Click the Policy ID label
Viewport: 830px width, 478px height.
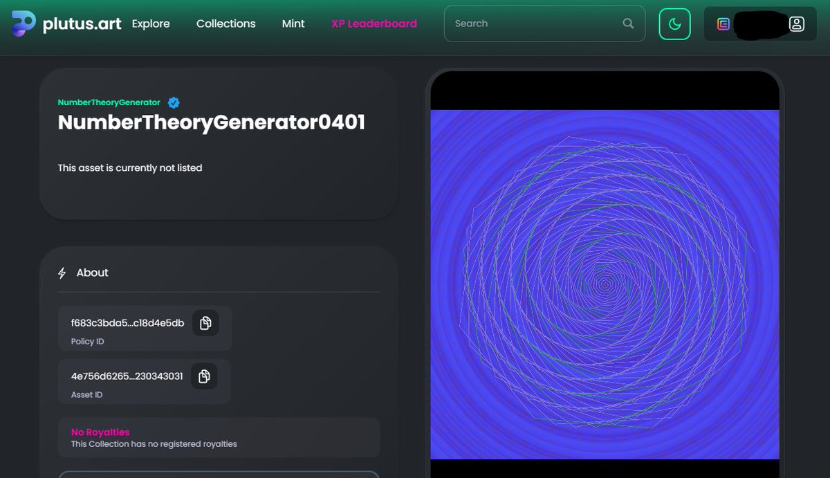pos(87,342)
